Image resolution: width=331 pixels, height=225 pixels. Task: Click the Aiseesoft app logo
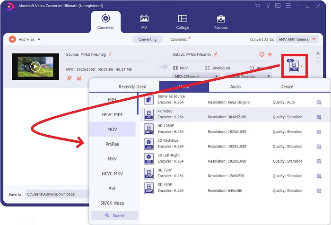coord(10,6)
